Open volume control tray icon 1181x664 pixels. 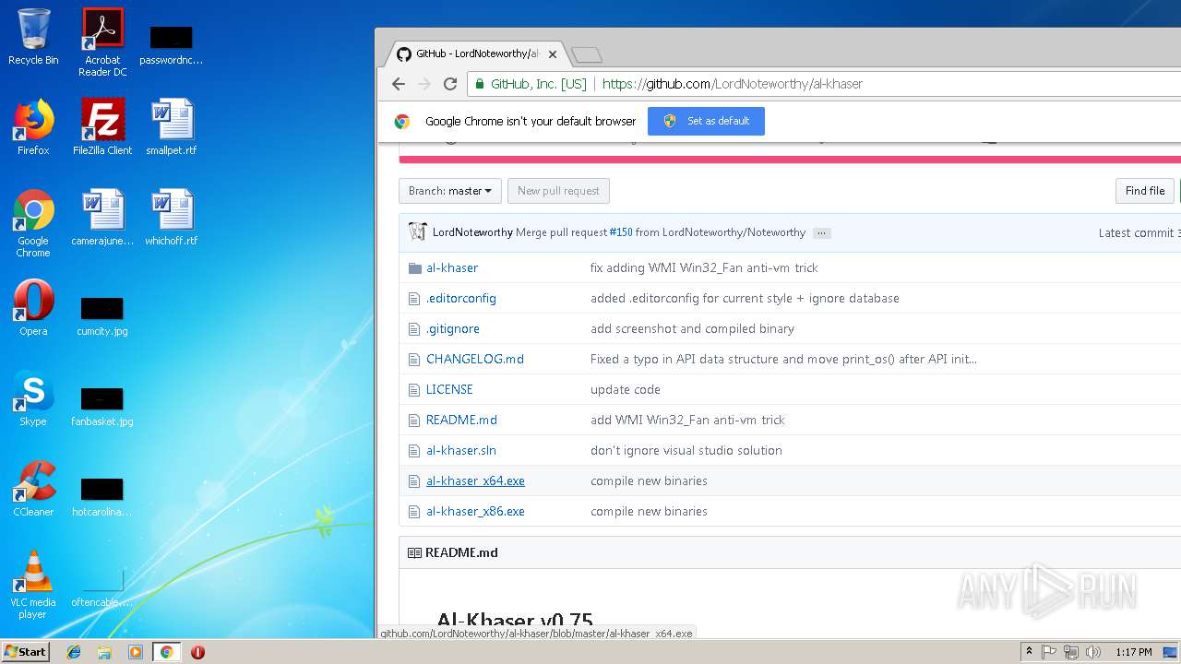point(1093,652)
